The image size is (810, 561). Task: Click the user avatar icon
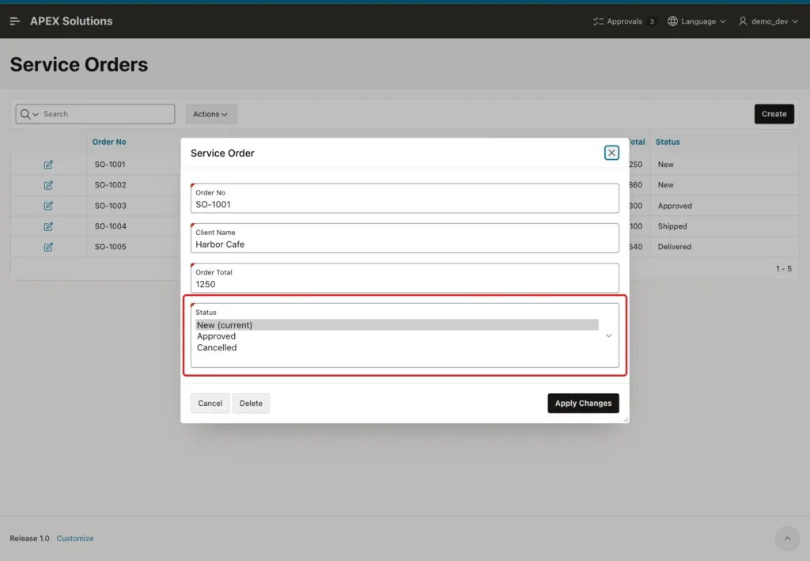pos(743,21)
